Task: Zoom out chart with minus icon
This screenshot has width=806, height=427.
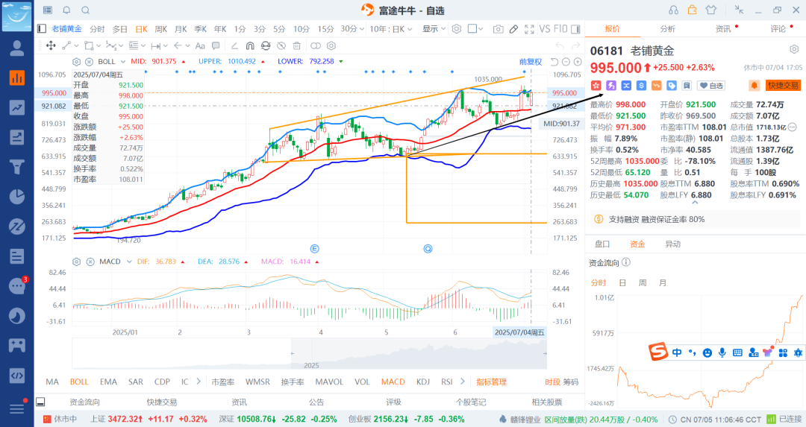Action: pyautogui.click(x=566, y=62)
